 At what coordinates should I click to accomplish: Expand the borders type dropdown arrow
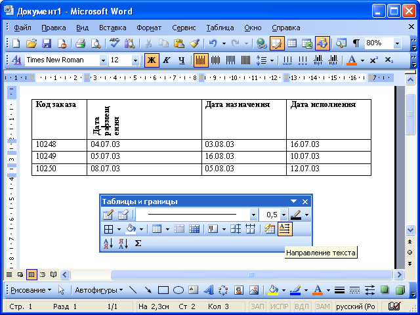[119, 229]
